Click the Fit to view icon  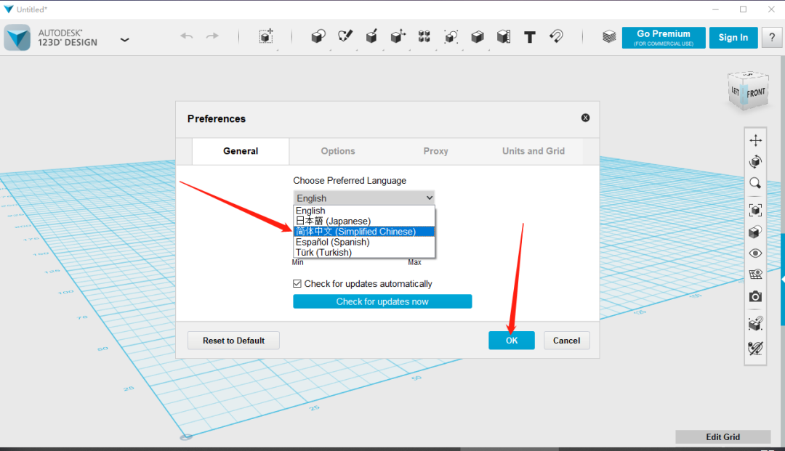(x=755, y=210)
